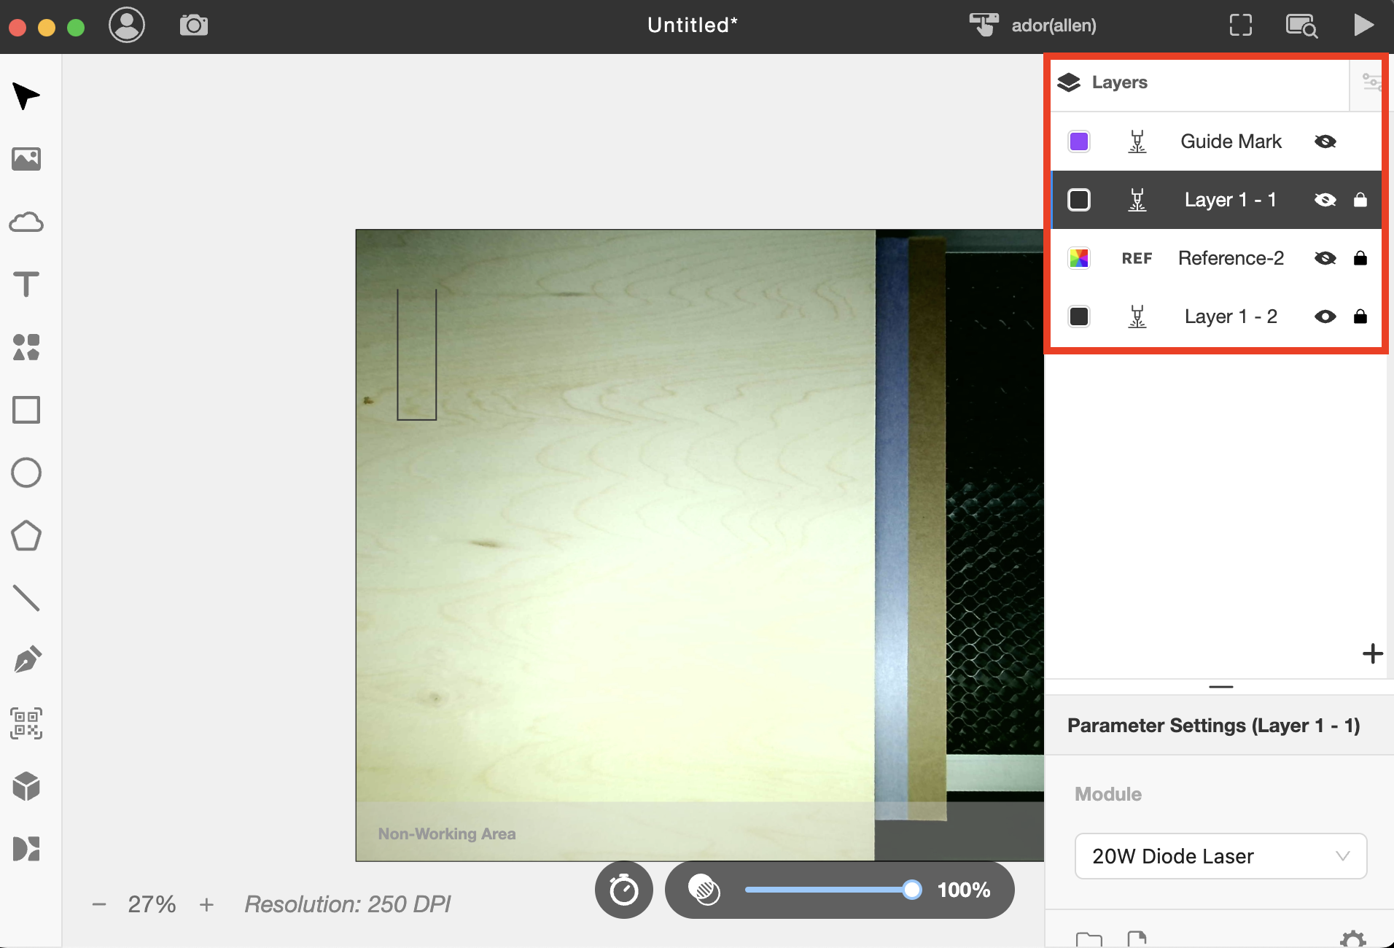Select the Layer 1 - 1 name
This screenshot has height=948, width=1394.
(1231, 200)
